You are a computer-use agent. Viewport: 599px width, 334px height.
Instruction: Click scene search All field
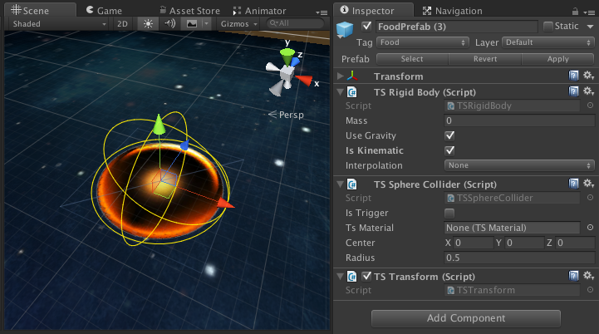pos(295,23)
